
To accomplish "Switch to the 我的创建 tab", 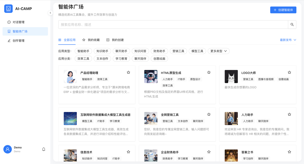I will coord(115,40).
